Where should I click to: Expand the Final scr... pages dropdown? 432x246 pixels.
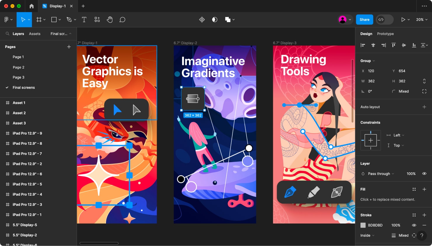point(61,34)
